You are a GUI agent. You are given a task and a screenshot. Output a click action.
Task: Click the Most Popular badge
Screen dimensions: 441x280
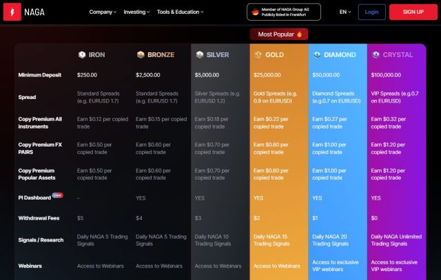279,34
